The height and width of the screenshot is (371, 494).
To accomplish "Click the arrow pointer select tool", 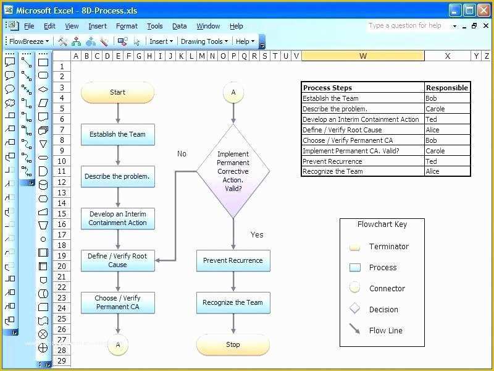I will point(136,41).
